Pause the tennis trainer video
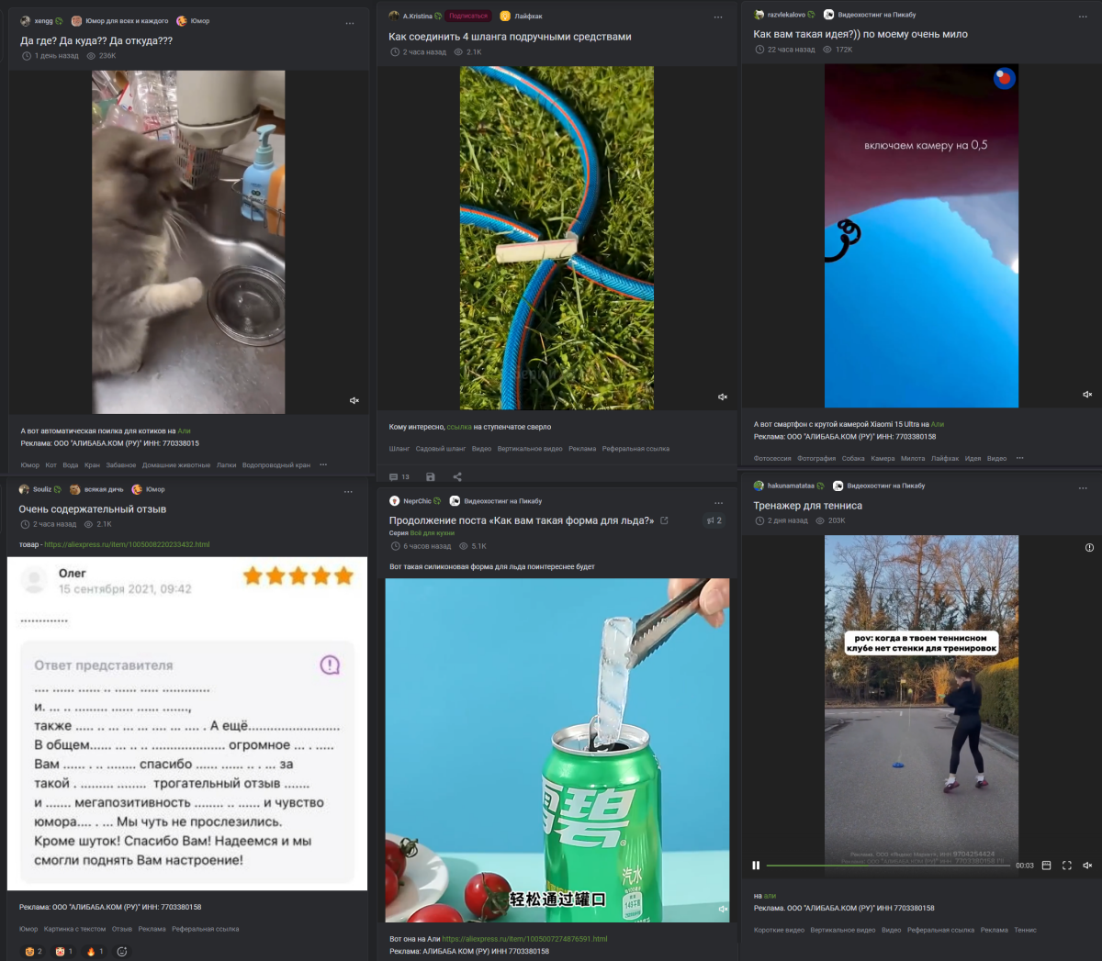Image resolution: width=1102 pixels, height=961 pixels. 756,865
